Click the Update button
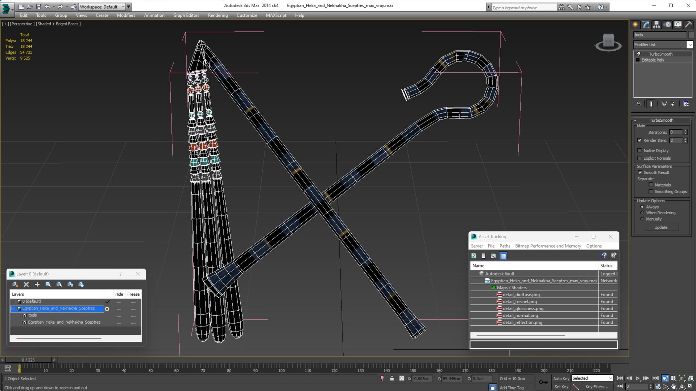 tap(661, 227)
